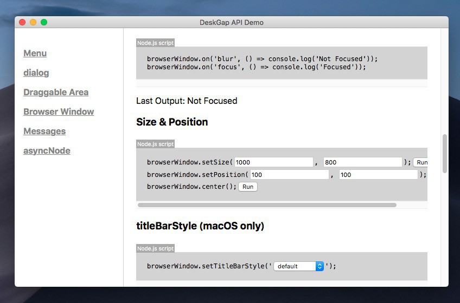Image resolution: width=460 pixels, height=303 pixels.
Task: Minimize window with the yellow button
Action: (x=33, y=22)
